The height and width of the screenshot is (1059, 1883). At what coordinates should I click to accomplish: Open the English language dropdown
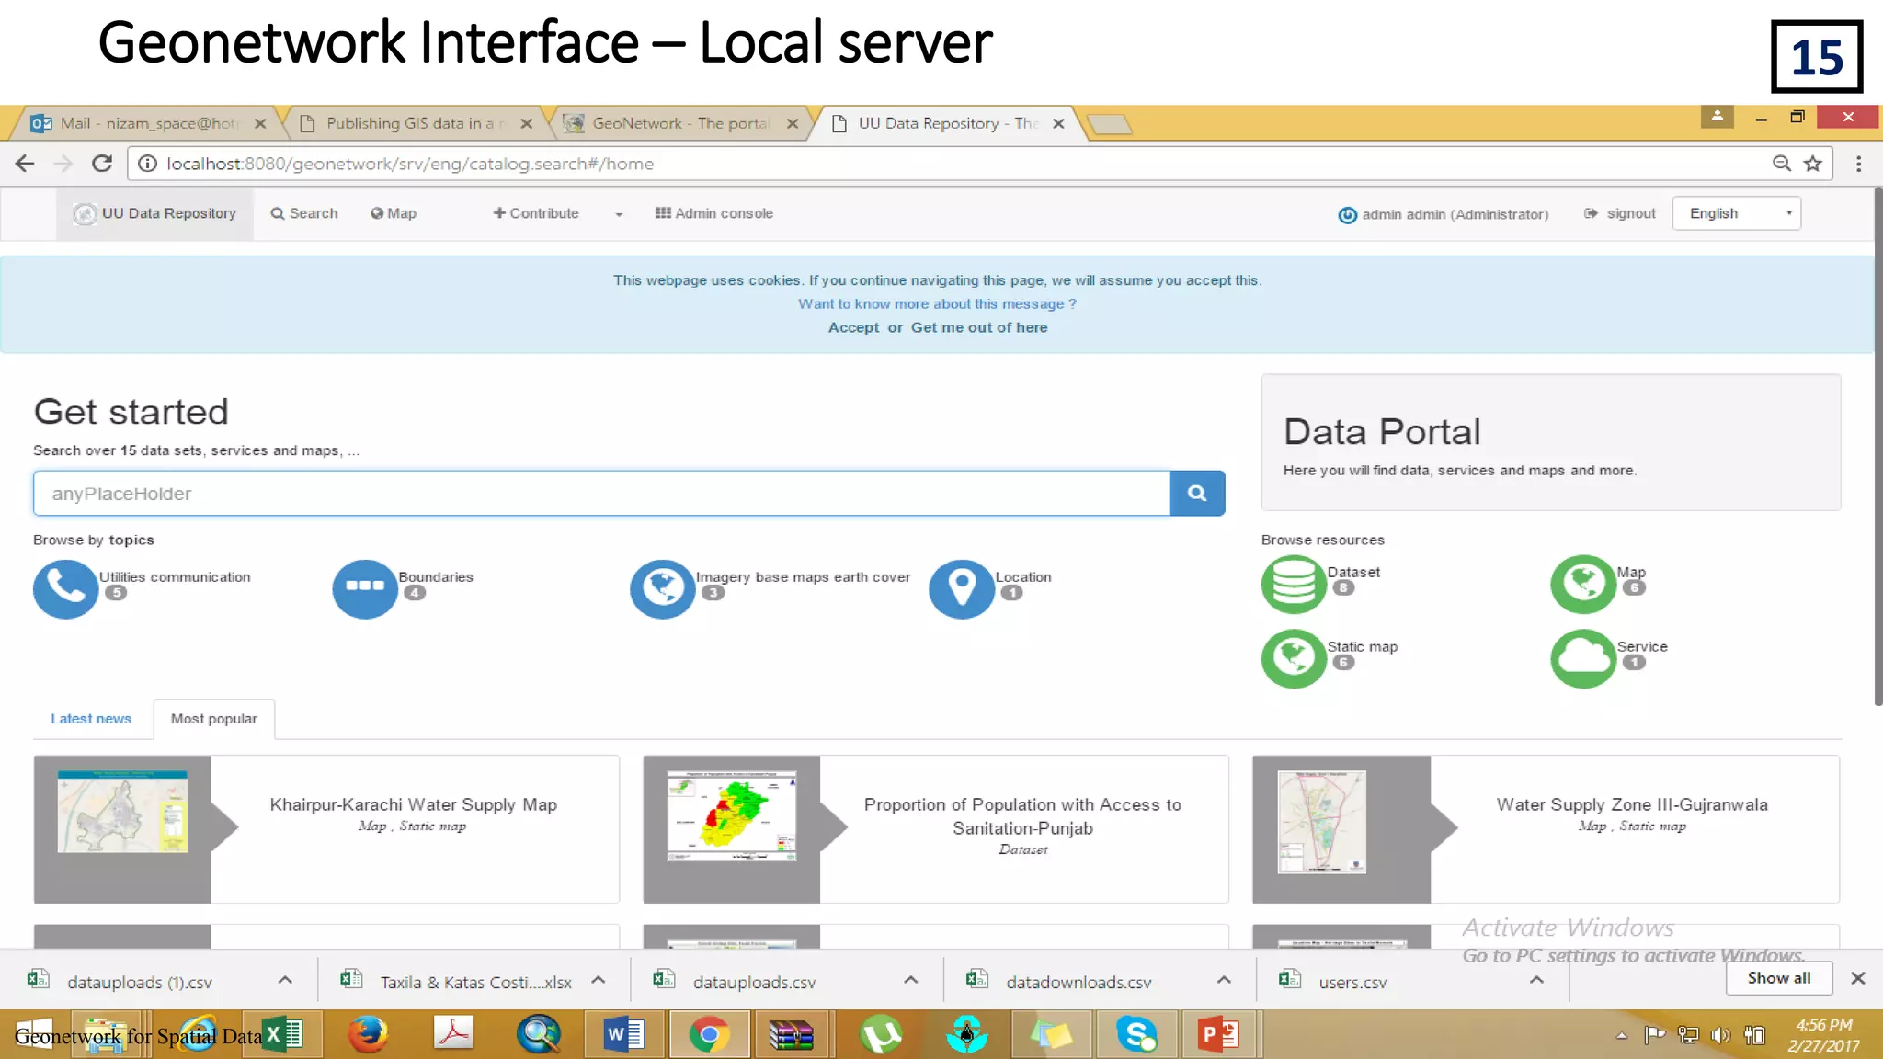tap(1736, 213)
